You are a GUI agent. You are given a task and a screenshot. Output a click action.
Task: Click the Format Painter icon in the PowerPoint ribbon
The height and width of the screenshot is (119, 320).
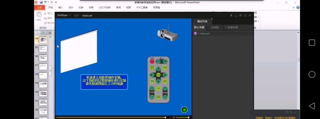46,23
